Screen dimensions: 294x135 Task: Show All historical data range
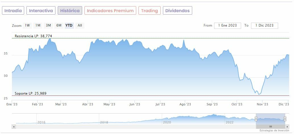pos(80,25)
